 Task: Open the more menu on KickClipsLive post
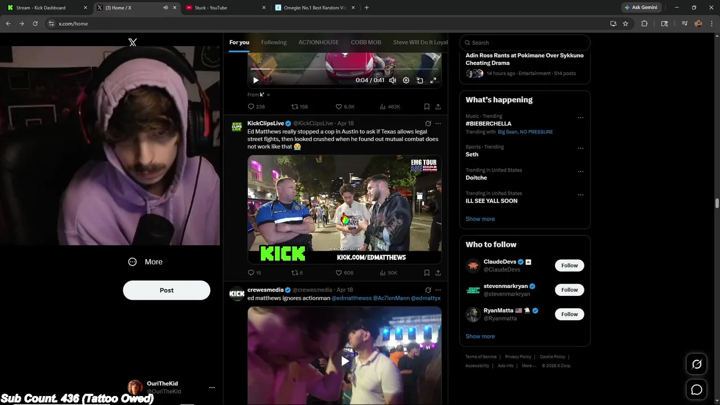pos(438,123)
